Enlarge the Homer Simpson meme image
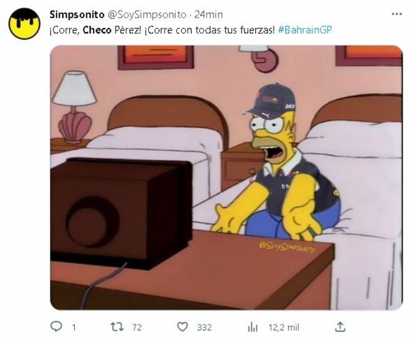 pos(226,178)
